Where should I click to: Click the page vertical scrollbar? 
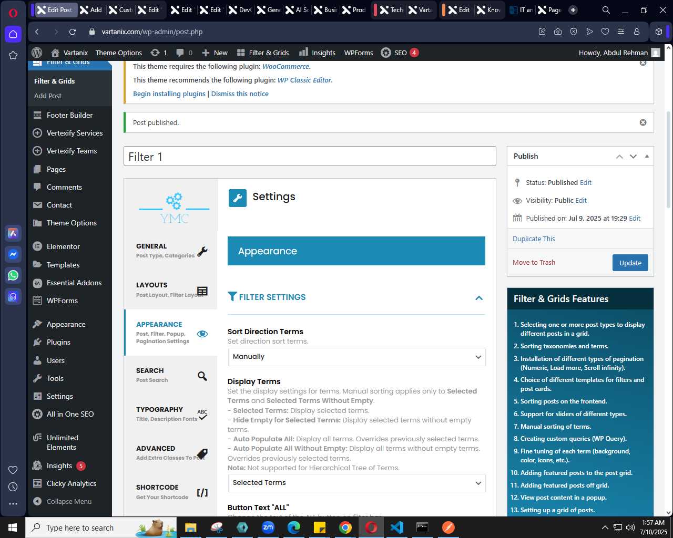(x=668, y=160)
